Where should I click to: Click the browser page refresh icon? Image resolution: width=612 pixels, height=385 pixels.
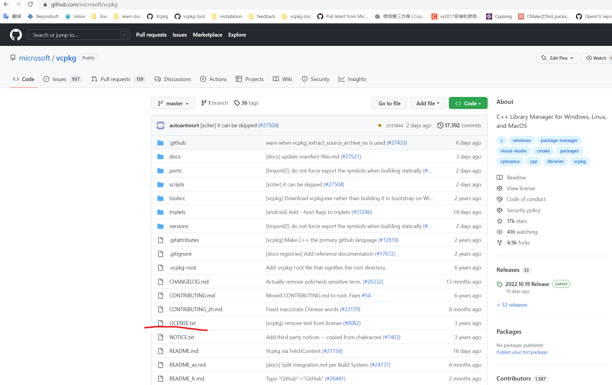click(x=30, y=4)
